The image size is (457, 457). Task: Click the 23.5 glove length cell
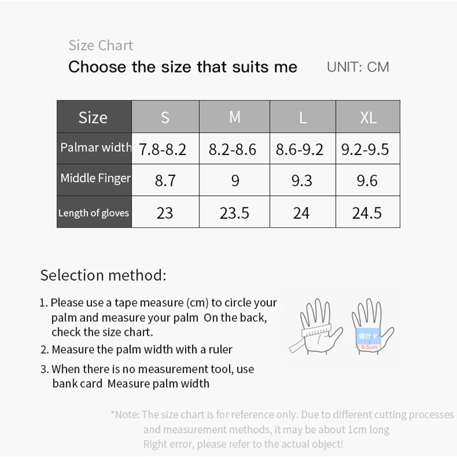pos(234,213)
